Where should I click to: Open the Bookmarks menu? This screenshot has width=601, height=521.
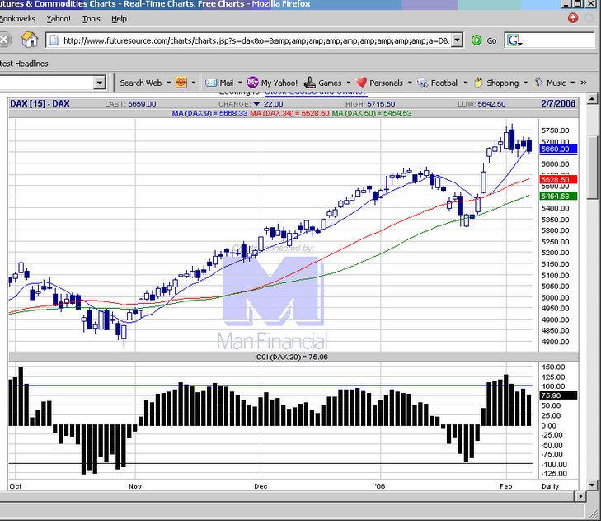tap(17, 18)
